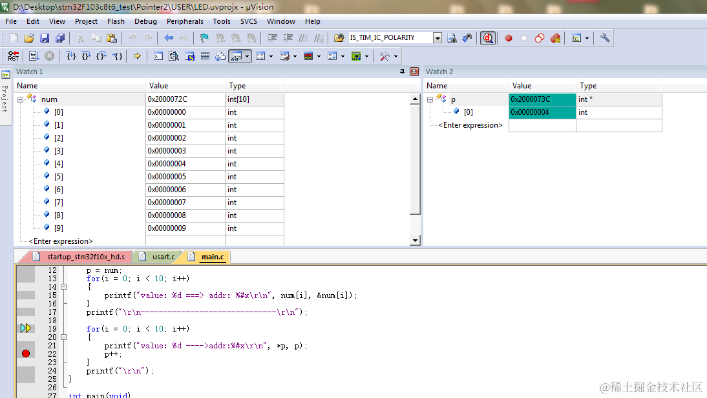Click the incremental find icon
This screenshot has width=707, height=398.
(467, 38)
